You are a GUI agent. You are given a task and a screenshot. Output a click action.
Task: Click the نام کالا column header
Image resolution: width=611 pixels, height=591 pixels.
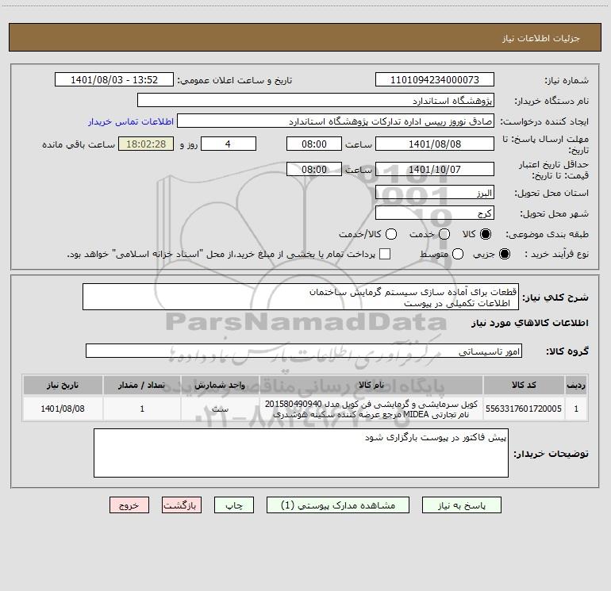pyautogui.click(x=371, y=385)
